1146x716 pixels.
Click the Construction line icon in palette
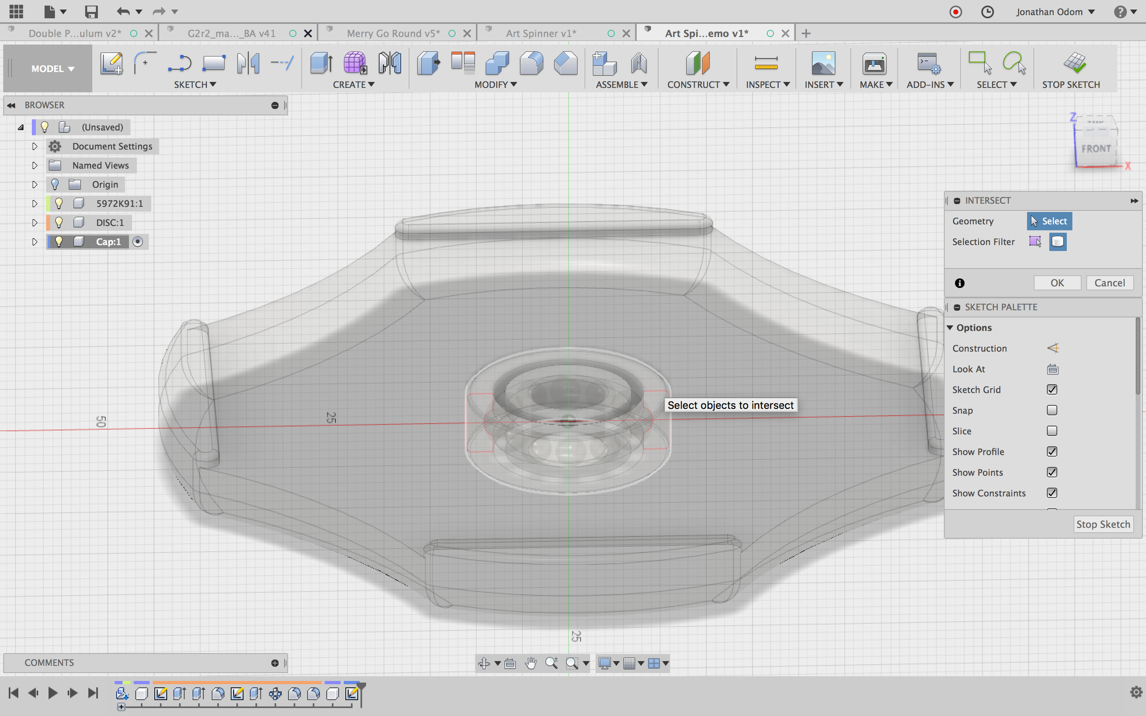coord(1052,348)
